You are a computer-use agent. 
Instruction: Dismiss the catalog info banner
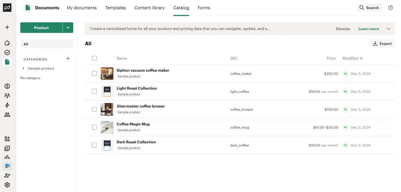(x=343, y=29)
